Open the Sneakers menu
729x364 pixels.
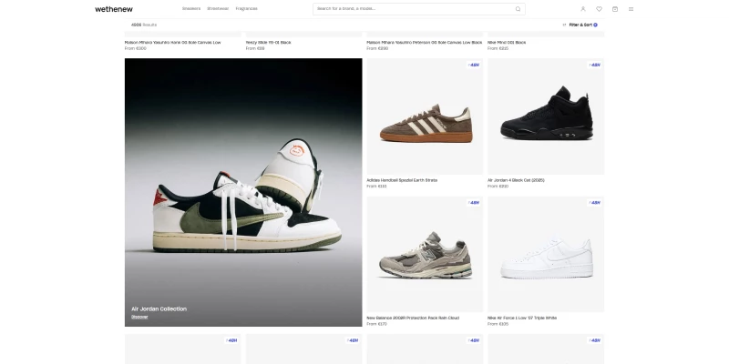191,9
